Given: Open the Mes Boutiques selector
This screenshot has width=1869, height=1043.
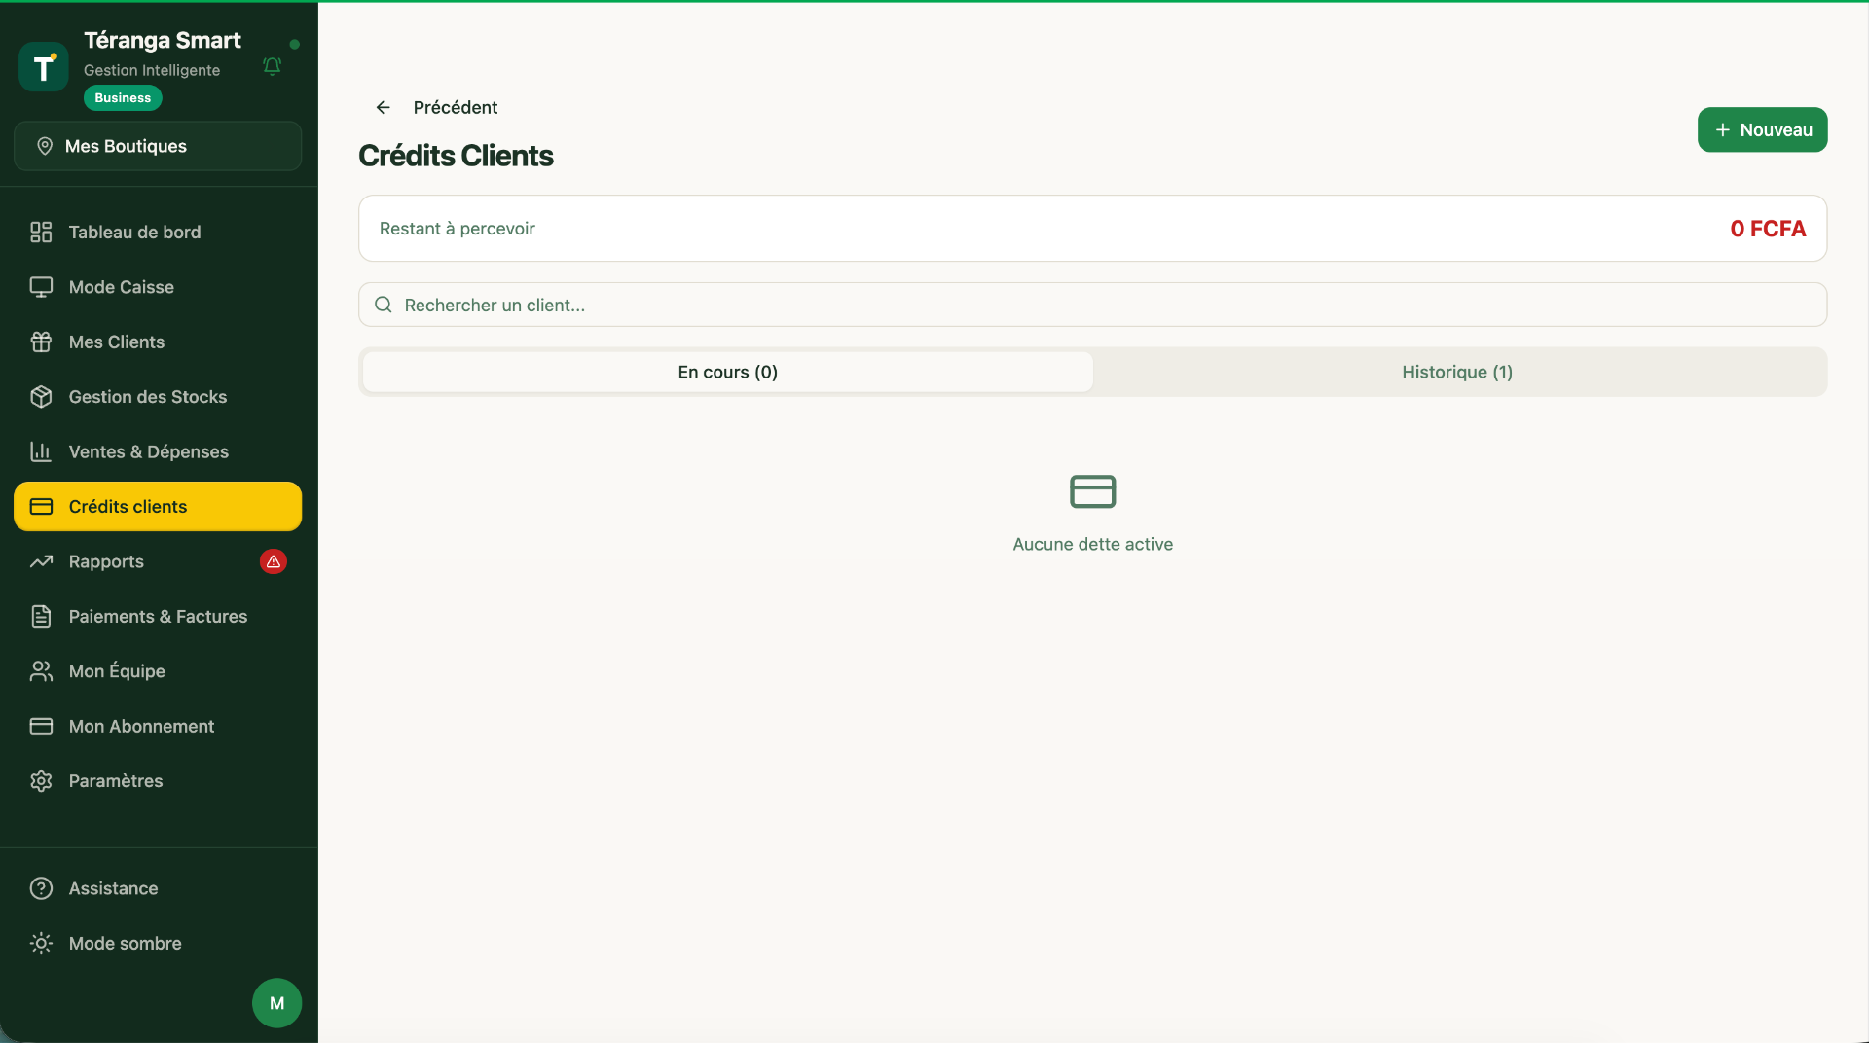Looking at the screenshot, I should 158,146.
